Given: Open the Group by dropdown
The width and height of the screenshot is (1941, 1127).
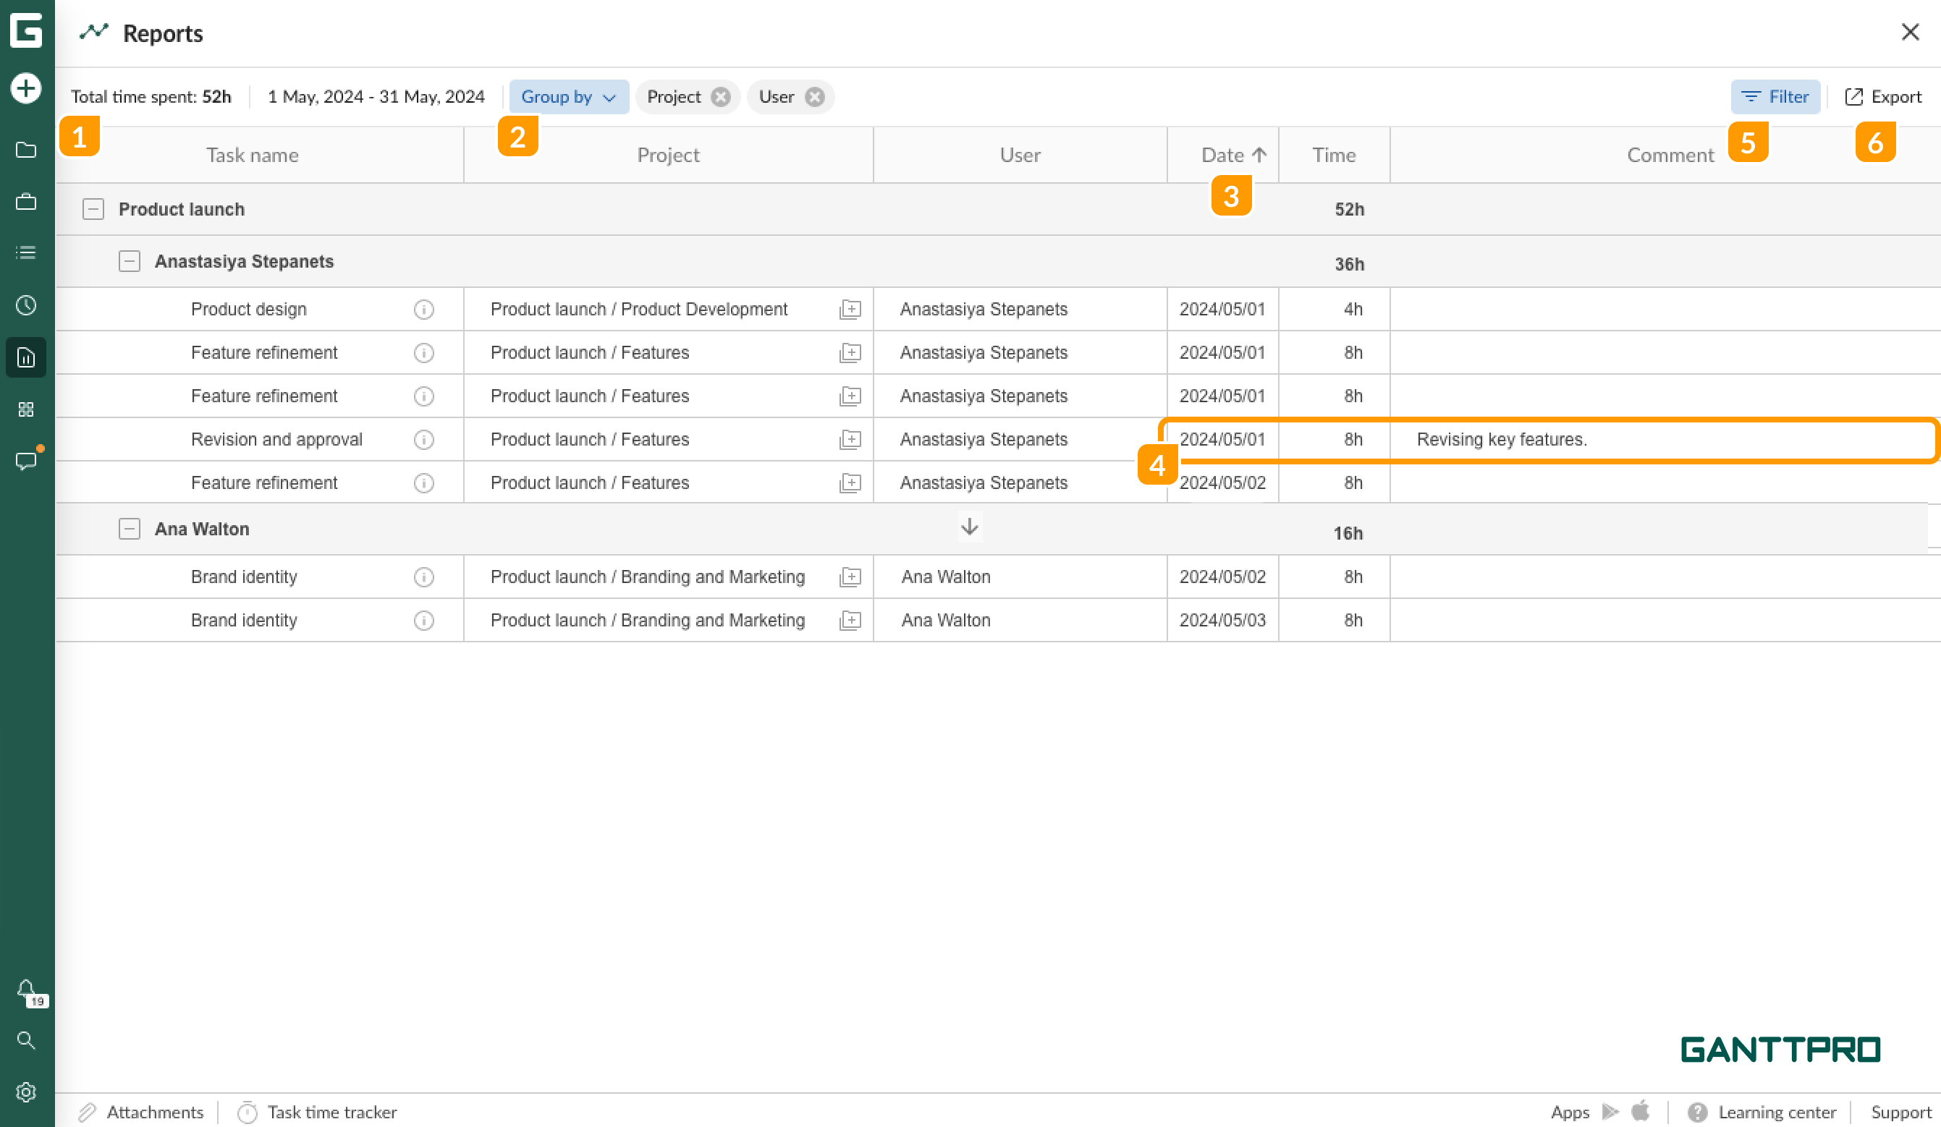Looking at the screenshot, I should click(568, 97).
